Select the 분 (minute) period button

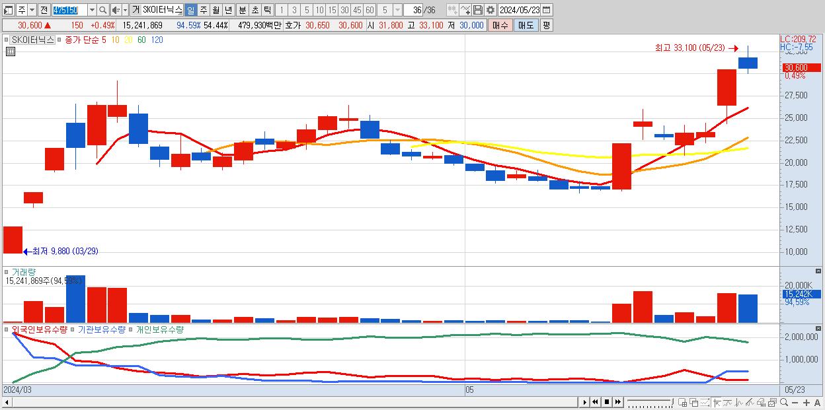pyautogui.click(x=242, y=10)
